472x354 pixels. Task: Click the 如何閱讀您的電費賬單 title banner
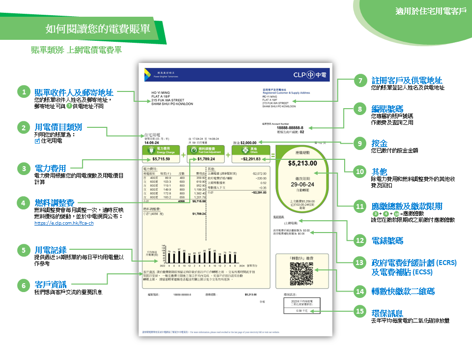97,29
